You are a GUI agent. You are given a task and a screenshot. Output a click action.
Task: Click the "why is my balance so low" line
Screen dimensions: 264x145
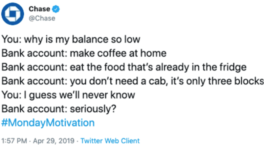(x=71, y=39)
